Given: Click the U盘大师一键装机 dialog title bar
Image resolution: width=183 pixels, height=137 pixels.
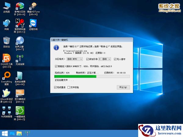Looking at the screenshot, I should tap(91, 40).
